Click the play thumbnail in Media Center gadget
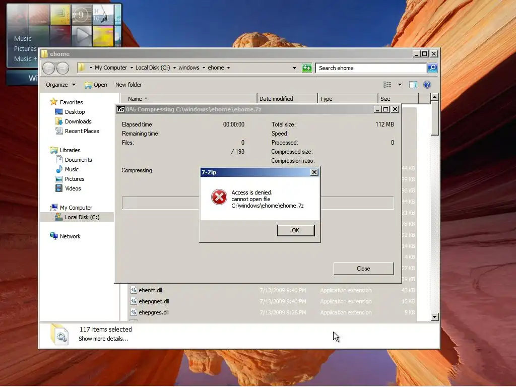The height and width of the screenshot is (387, 516). (x=82, y=36)
